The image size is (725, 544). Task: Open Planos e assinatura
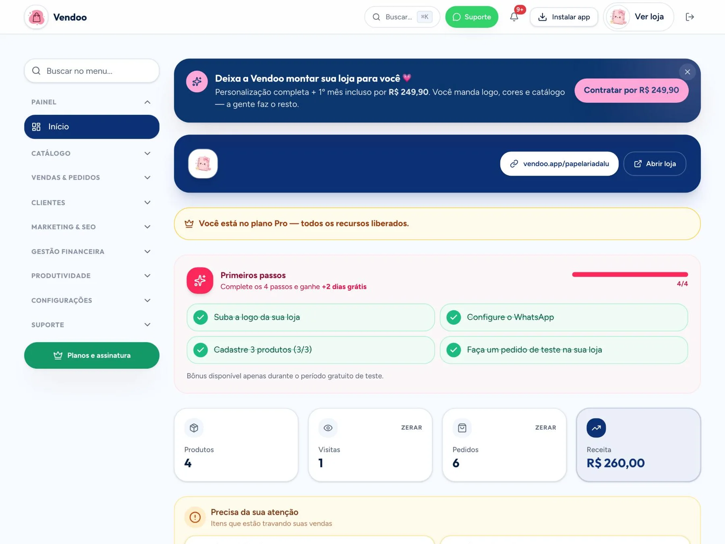click(92, 355)
